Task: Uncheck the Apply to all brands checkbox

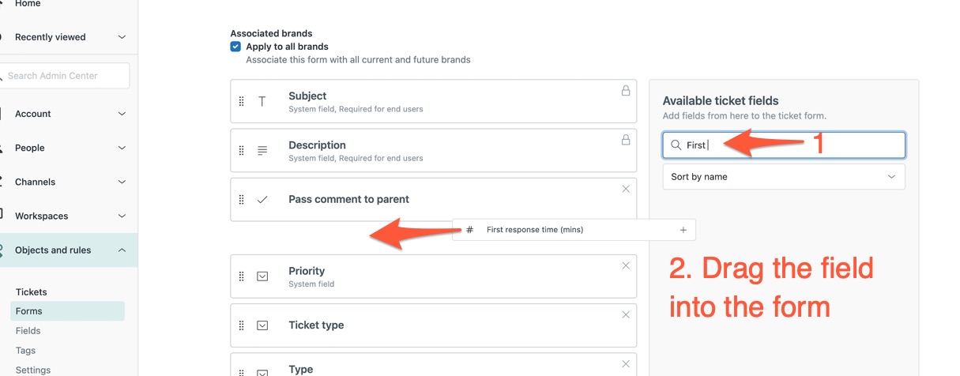Action: [x=235, y=47]
